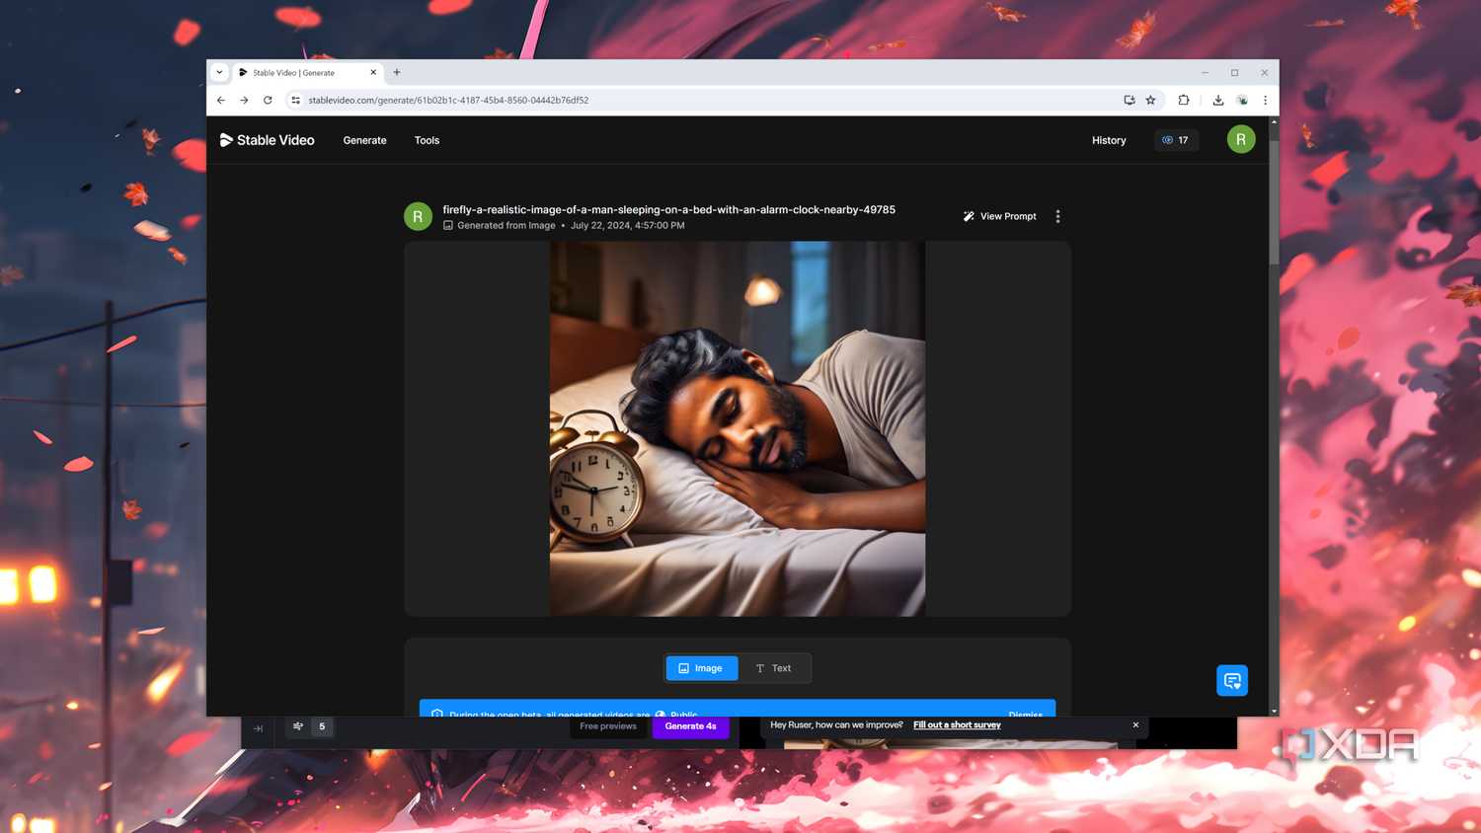The image size is (1481, 833).
Task: Go back in browser history
Action: [221, 100]
